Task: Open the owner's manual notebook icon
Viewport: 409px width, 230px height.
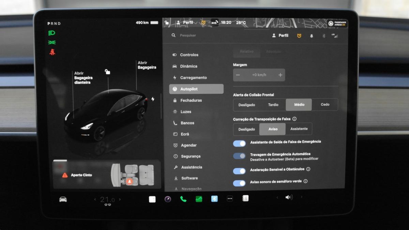Action: click(x=245, y=198)
